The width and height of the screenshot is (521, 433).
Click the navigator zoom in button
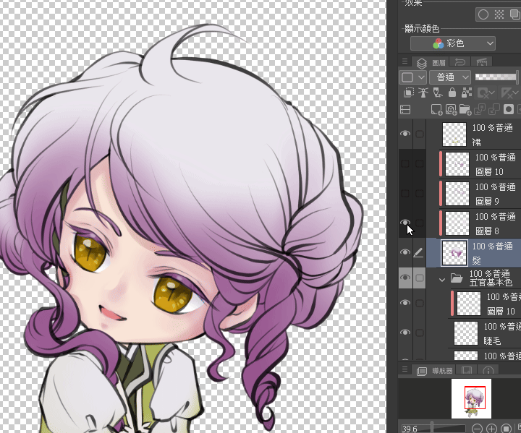492,429
